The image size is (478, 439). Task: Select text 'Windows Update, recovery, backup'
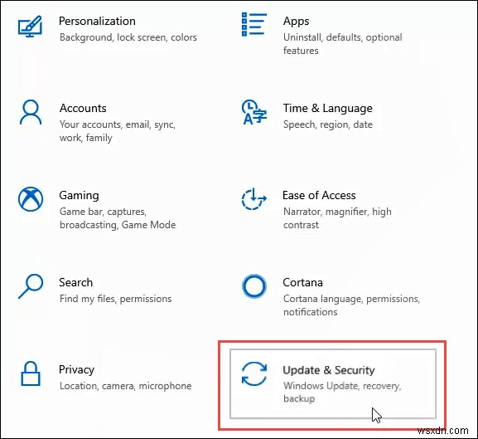[x=342, y=393]
